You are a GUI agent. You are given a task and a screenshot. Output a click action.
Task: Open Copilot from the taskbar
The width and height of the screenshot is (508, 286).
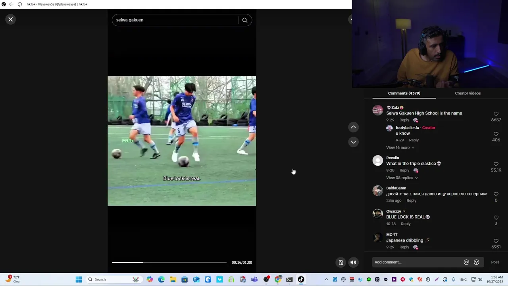coord(150,280)
